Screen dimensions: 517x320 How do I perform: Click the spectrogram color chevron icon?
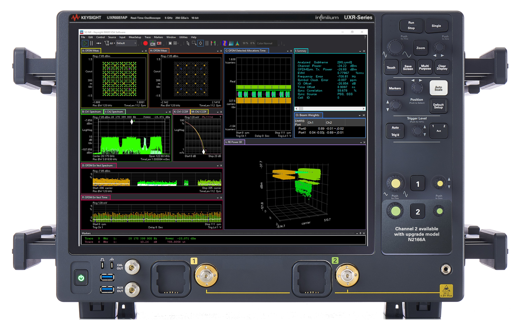224,43
